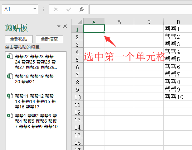This screenshot has height=150, width=192.
Task: Click Excel icon beside 帮帮18 clipboard item
Action: point(10,76)
